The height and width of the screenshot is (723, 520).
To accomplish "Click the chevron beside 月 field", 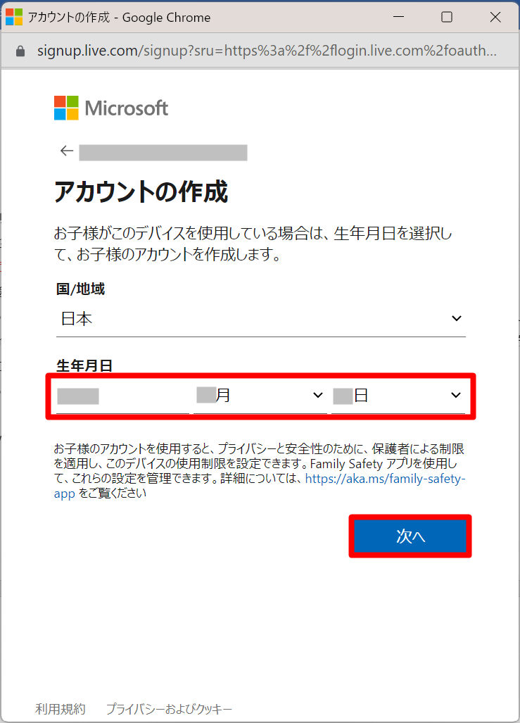I will (317, 395).
